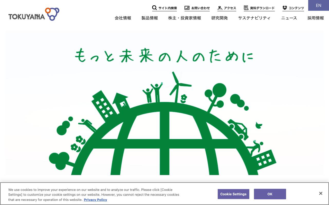Switch the site language to EN
The height and width of the screenshot is (205, 329).
[318, 5]
